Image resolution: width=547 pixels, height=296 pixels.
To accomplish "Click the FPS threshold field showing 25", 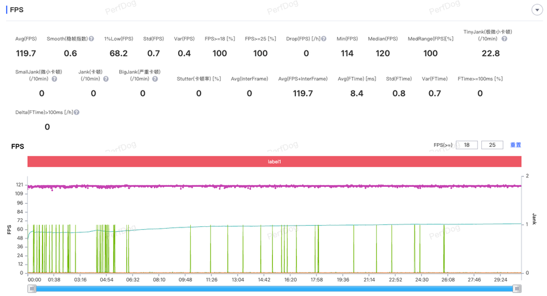I will click(492, 145).
